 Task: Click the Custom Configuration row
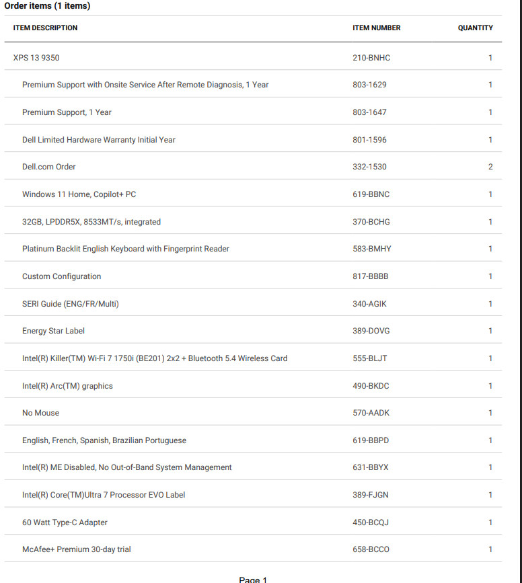click(x=253, y=276)
